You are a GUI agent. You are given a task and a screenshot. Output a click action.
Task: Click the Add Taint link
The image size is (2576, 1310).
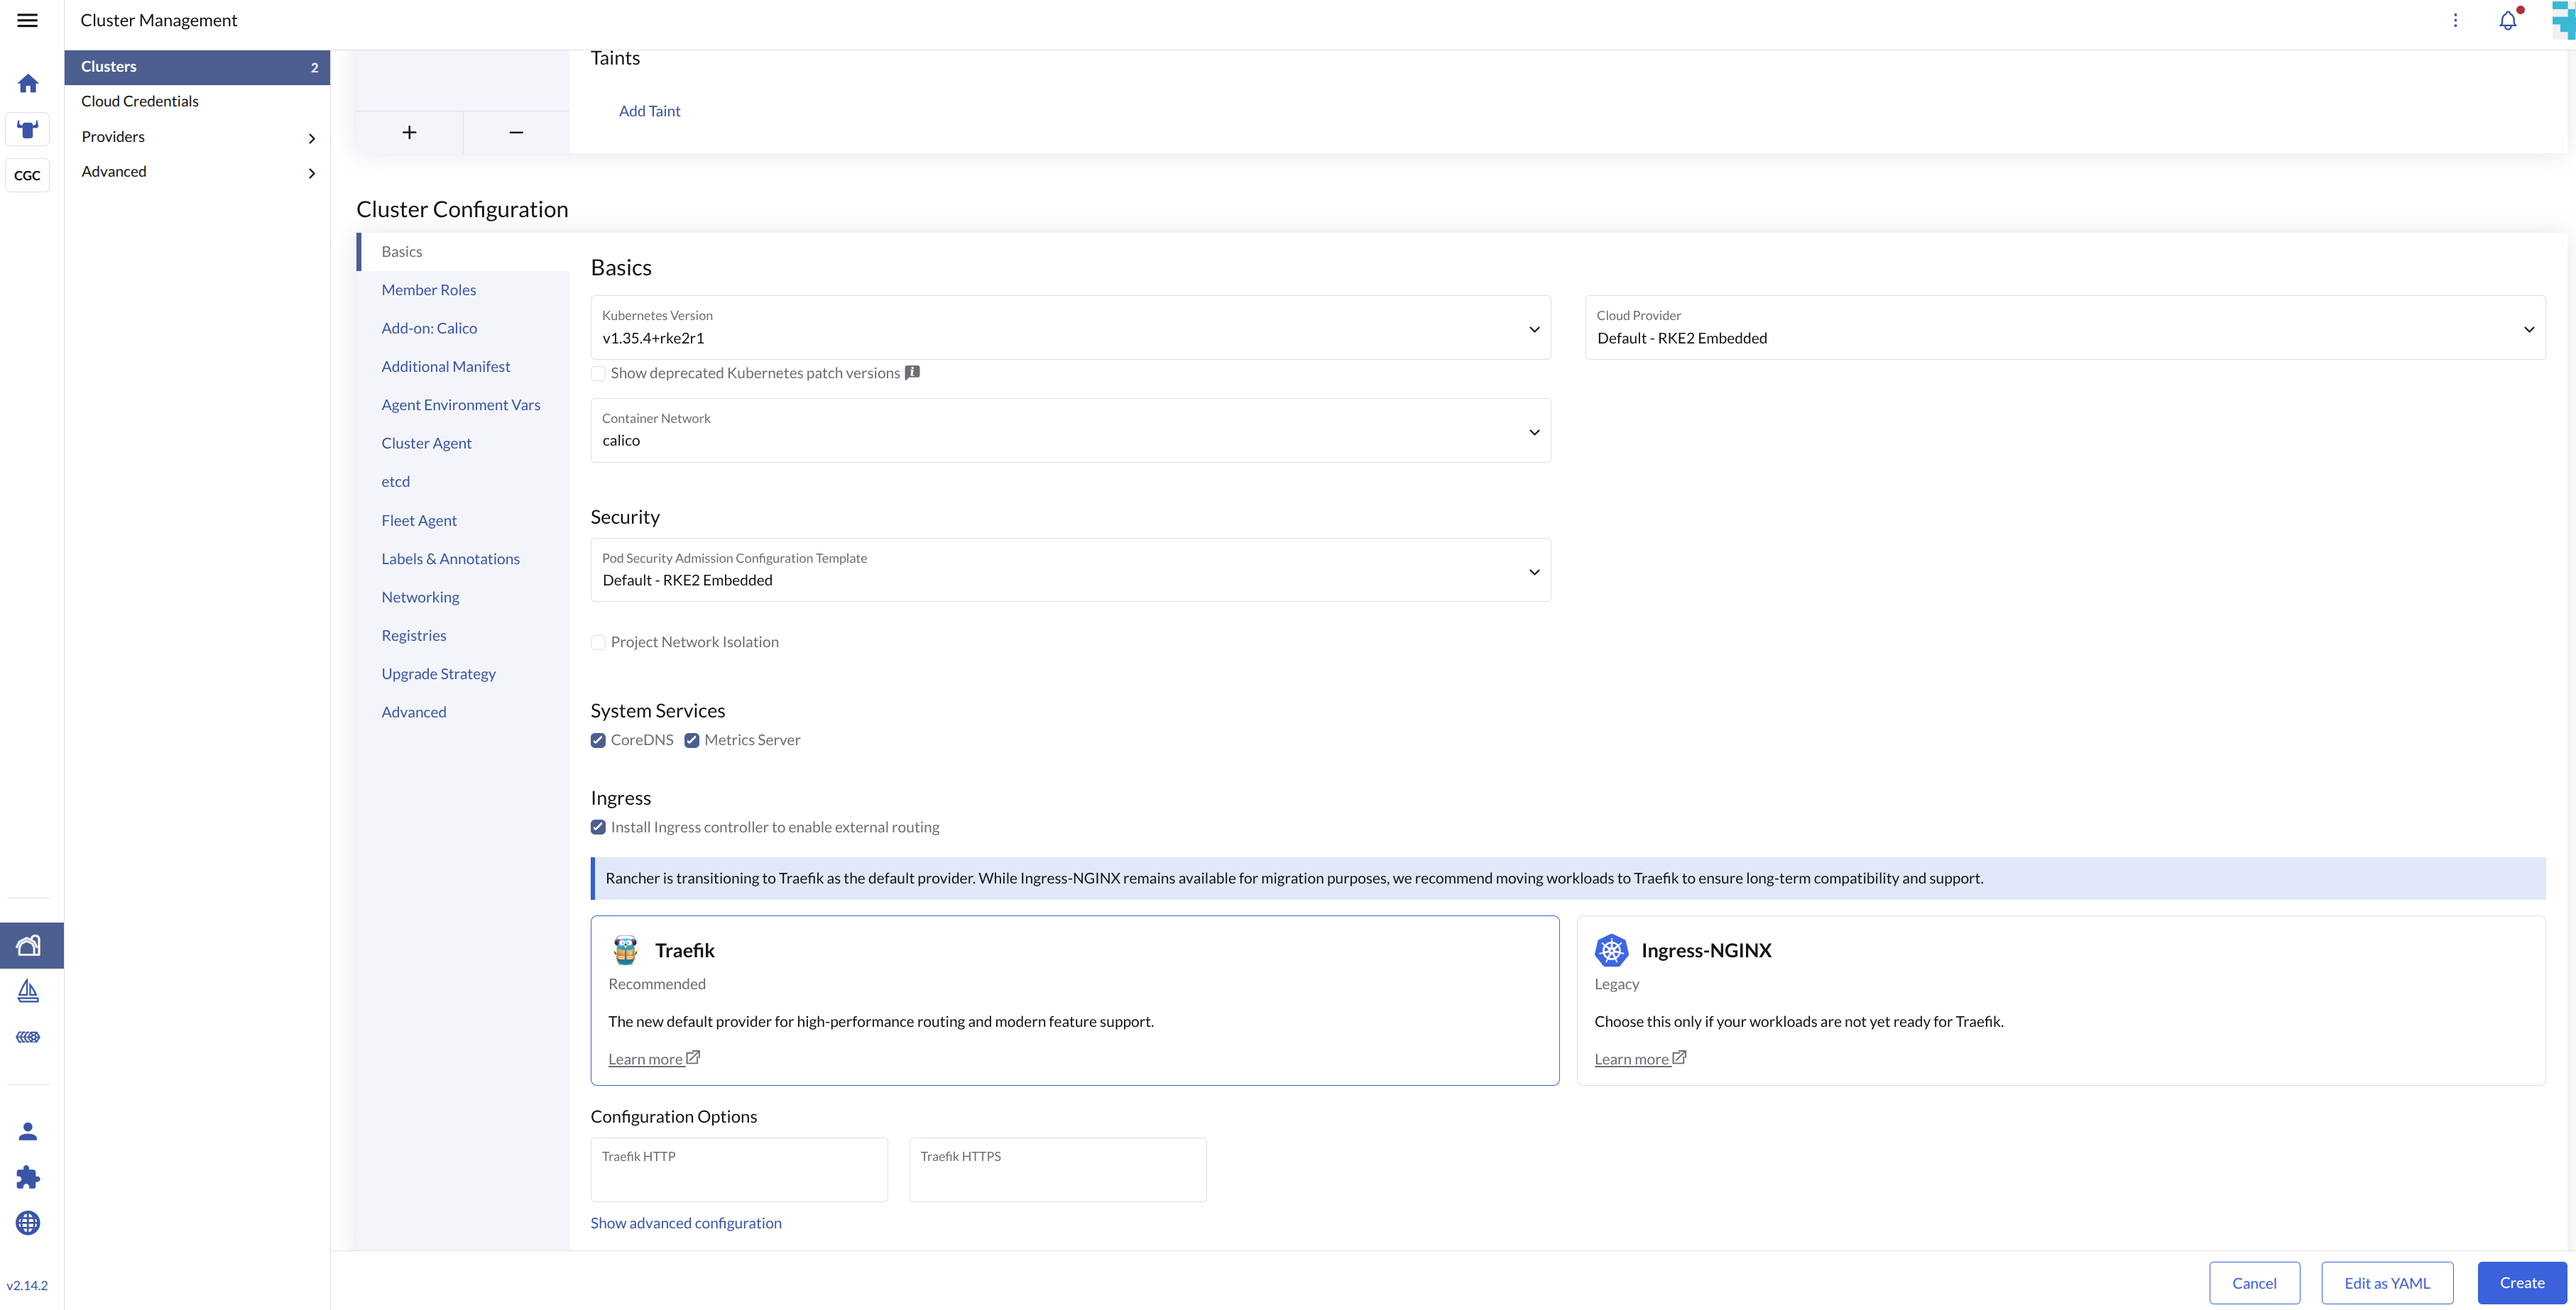649,111
